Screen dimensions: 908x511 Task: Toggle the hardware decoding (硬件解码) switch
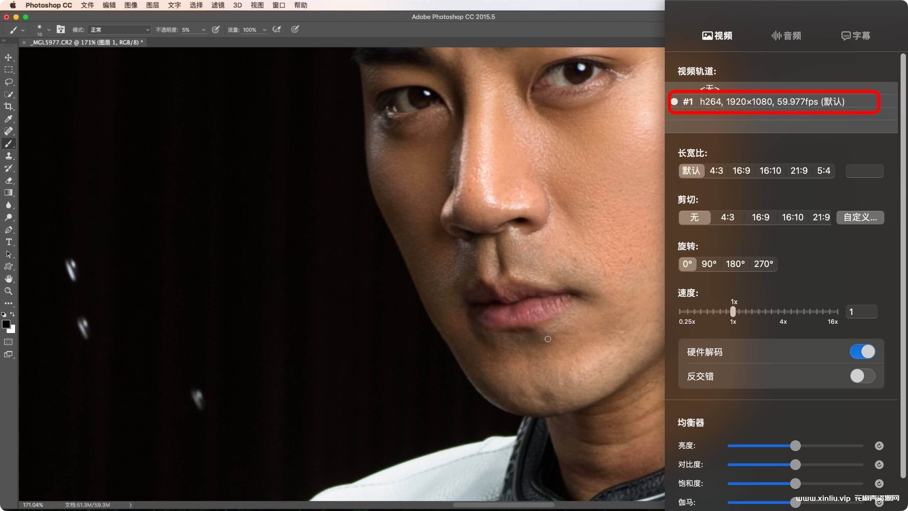[862, 351]
